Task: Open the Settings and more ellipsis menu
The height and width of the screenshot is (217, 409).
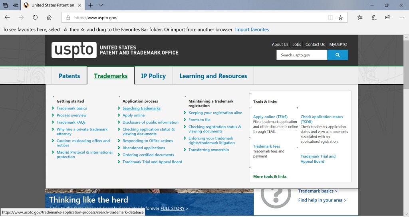Action: (402, 18)
